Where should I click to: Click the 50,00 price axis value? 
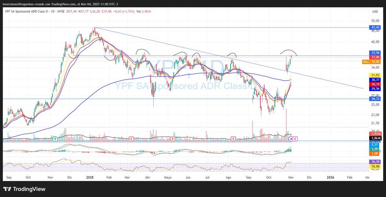click(x=375, y=21)
